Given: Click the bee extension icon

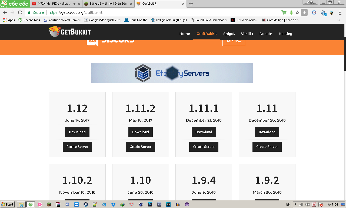Looking at the screenshot, I should click(x=331, y=12).
